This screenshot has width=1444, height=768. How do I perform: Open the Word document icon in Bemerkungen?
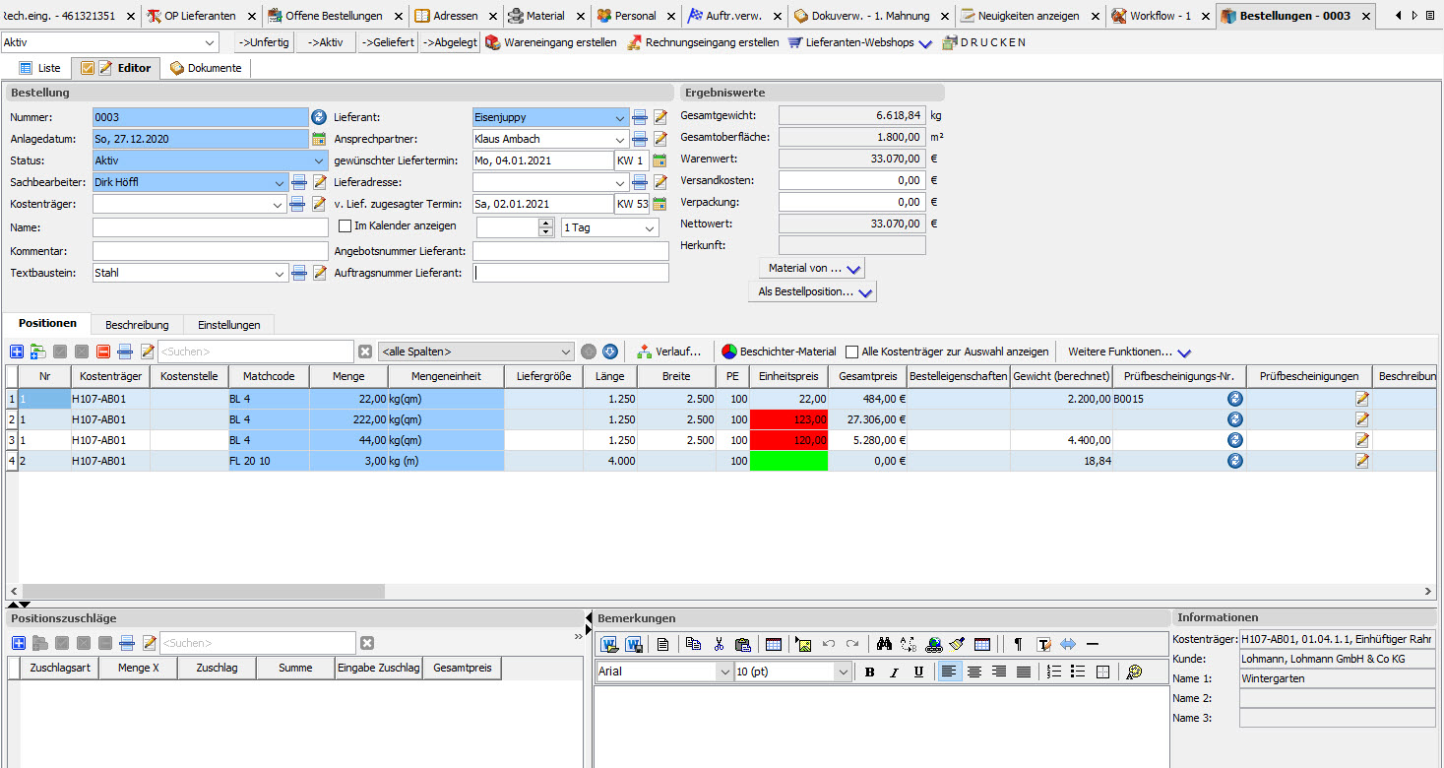click(609, 644)
